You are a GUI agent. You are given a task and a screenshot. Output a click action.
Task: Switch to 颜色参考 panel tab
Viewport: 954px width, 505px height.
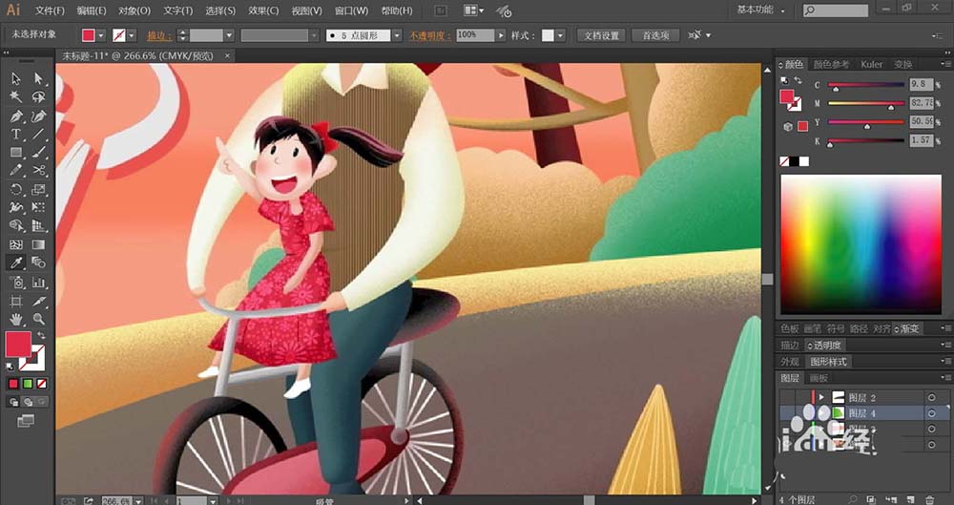(831, 64)
